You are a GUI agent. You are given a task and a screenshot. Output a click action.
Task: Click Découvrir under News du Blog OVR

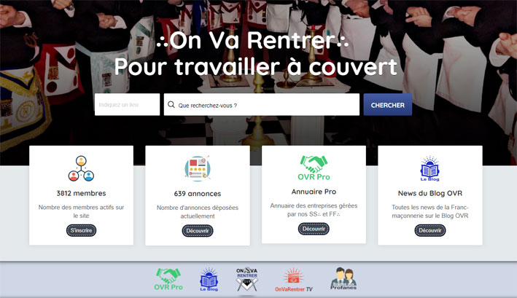click(430, 230)
